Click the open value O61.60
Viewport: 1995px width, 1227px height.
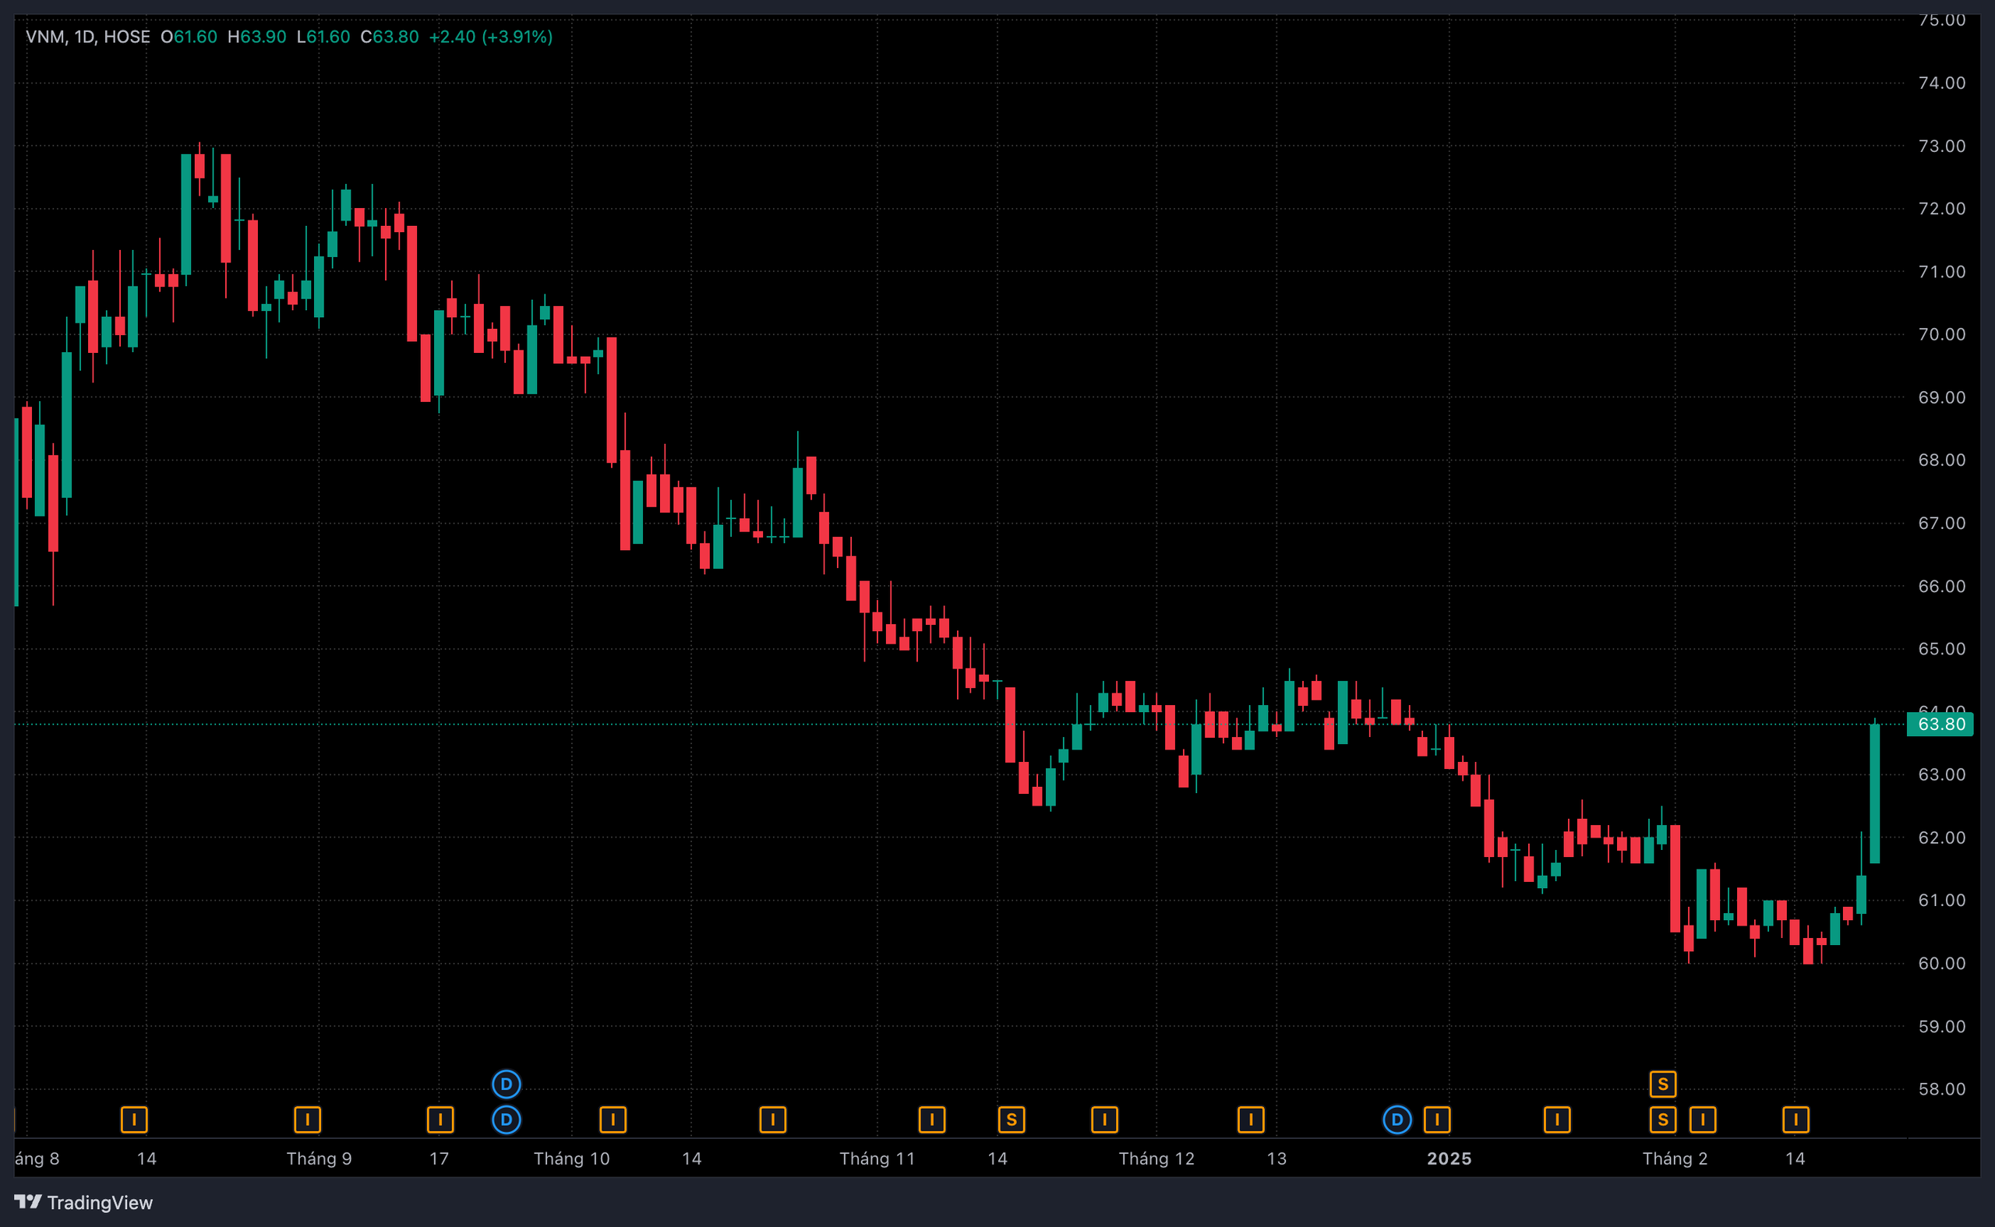[x=189, y=37]
